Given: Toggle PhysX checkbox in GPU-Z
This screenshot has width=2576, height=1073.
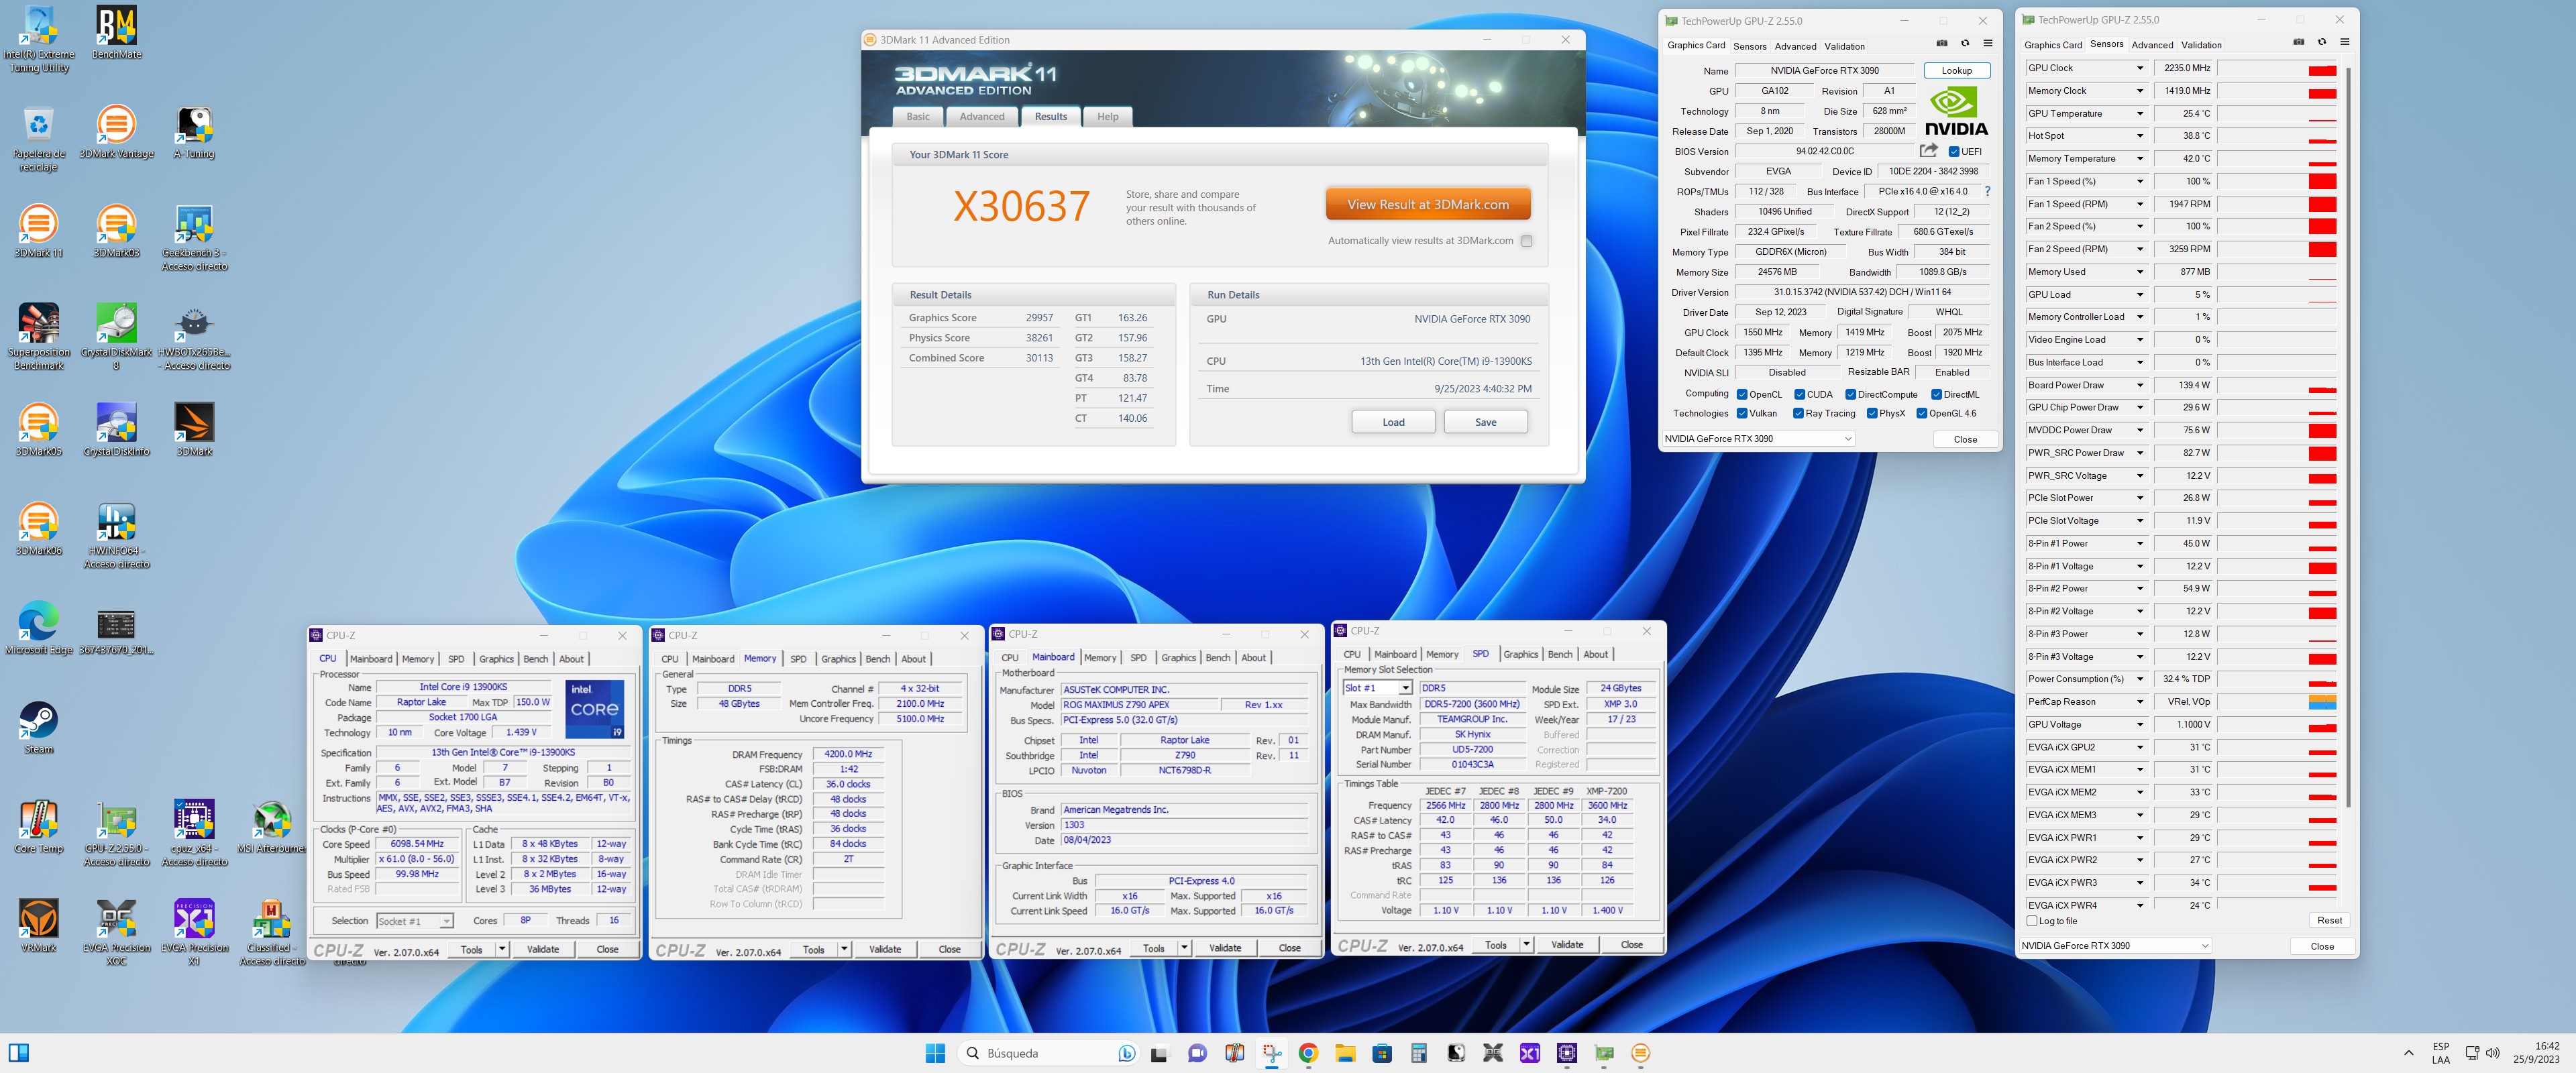Looking at the screenshot, I should (1872, 414).
